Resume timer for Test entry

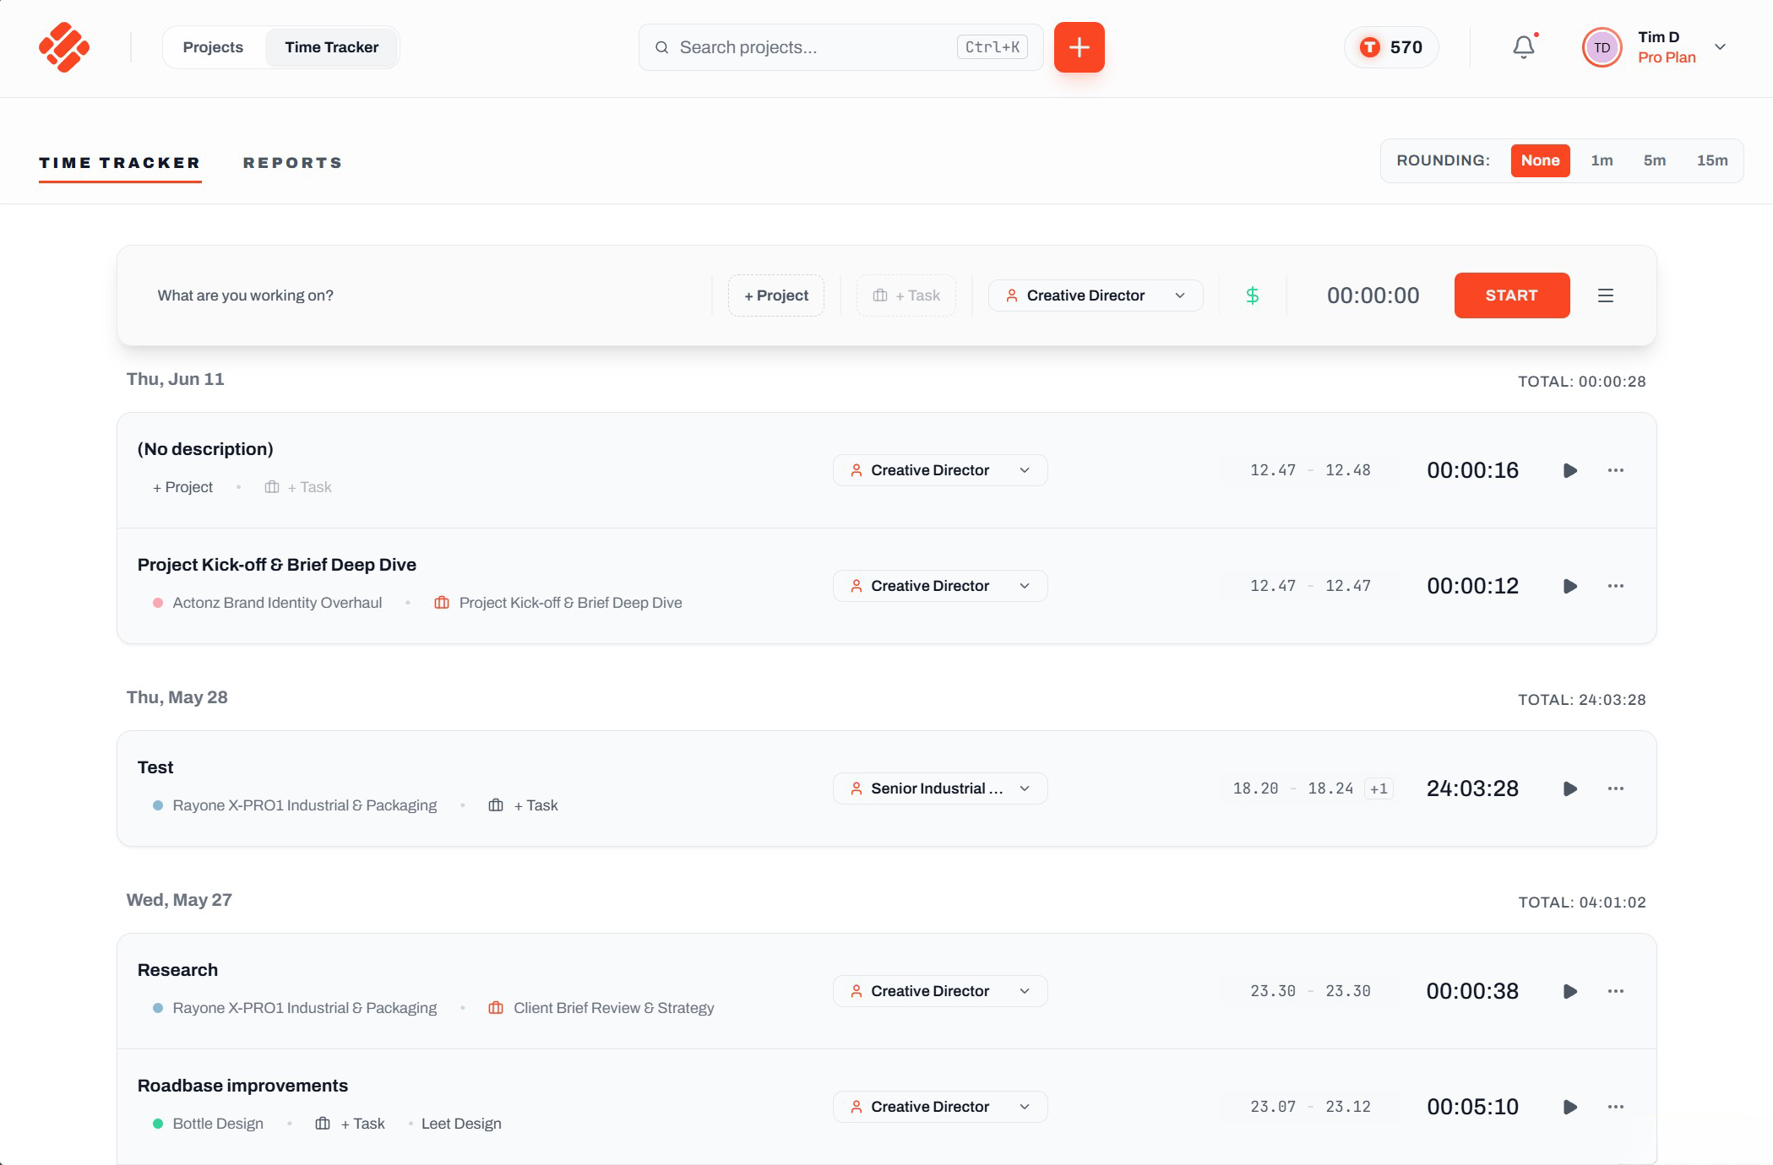[x=1569, y=788]
